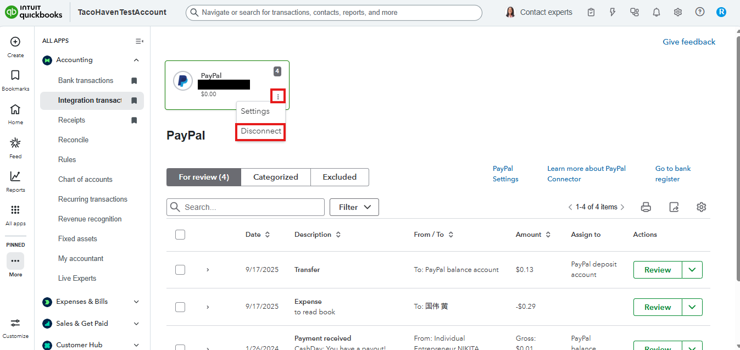The image size is (740, 350).
Task: Review the Transfer transaction
Action: (x=658, y=270)
